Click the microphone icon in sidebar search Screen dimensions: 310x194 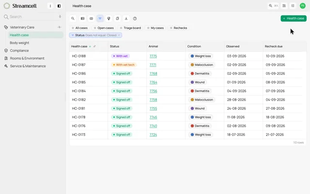60,16
